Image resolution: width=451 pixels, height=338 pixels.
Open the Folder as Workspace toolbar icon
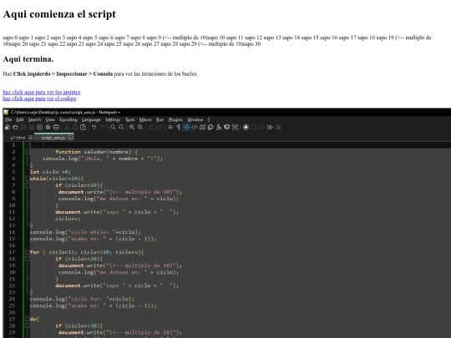point(226,127)
